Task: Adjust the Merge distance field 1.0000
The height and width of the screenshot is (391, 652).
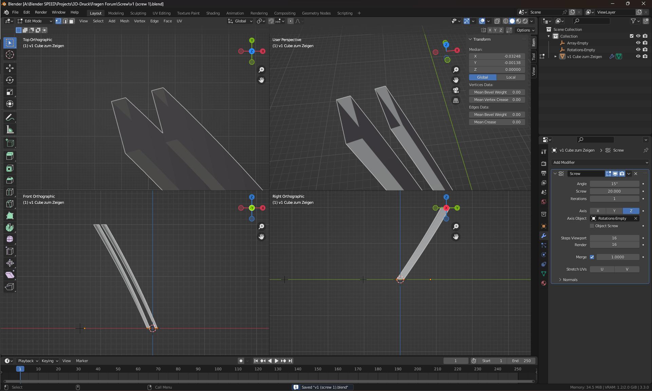Action: click(x=618, y=257)
